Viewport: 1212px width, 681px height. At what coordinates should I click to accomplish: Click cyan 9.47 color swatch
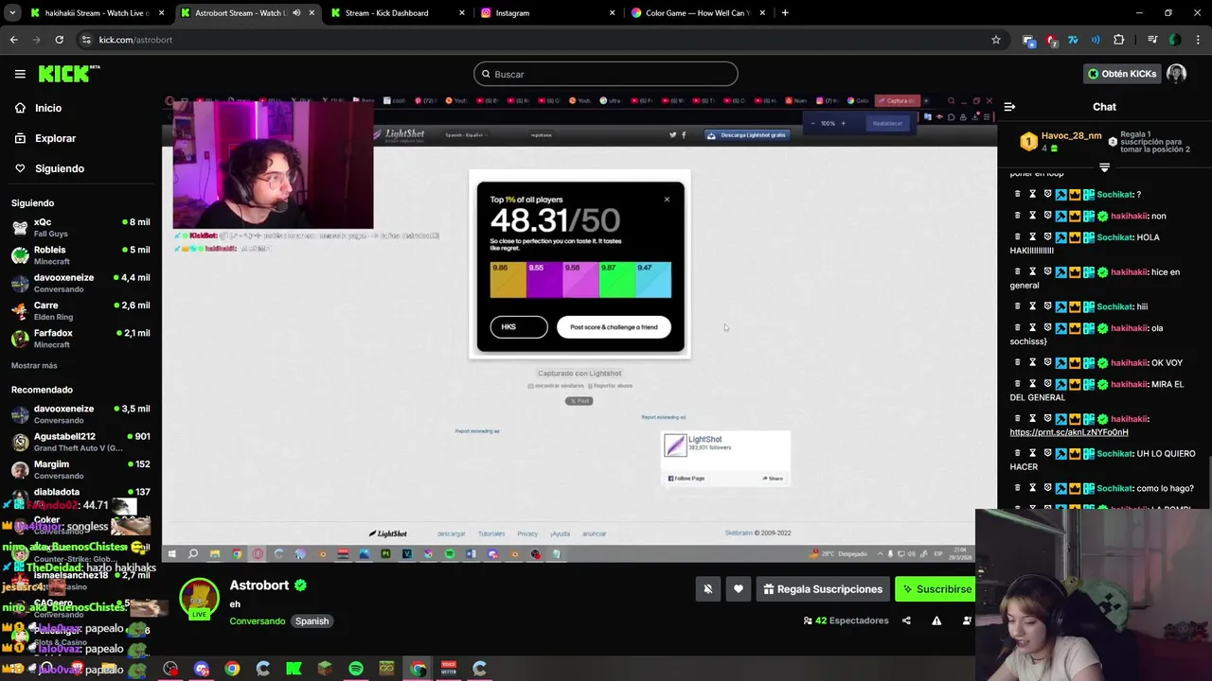pyautogui.click(x=652, y=280)
